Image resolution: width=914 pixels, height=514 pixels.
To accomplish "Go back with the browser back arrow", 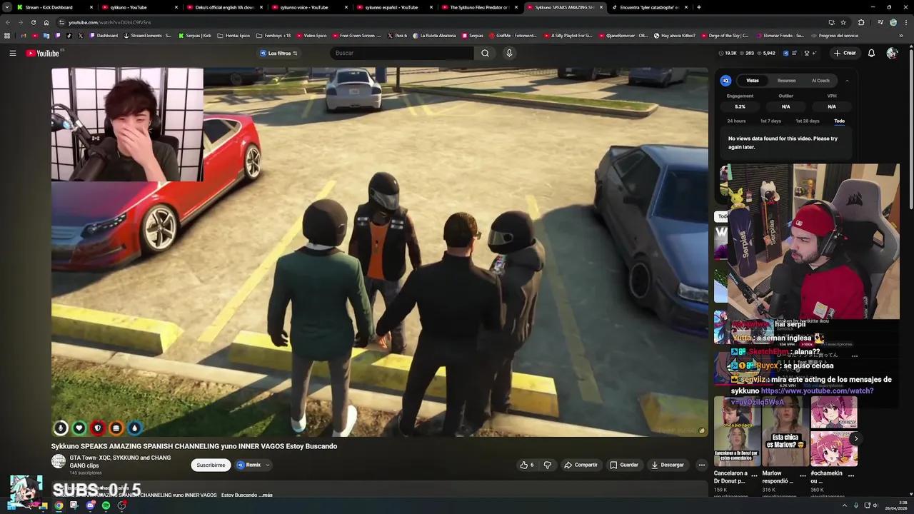I will tap(7, 22).
